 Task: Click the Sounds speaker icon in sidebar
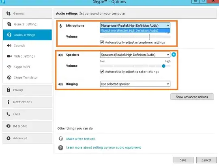pos(9,45)
